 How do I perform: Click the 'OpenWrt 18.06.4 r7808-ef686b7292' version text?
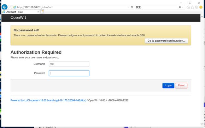[x=108, y=100]
